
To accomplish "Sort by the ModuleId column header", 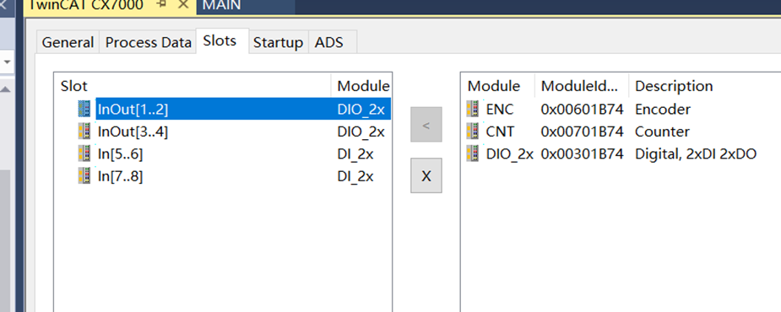I will coord(581,85).
